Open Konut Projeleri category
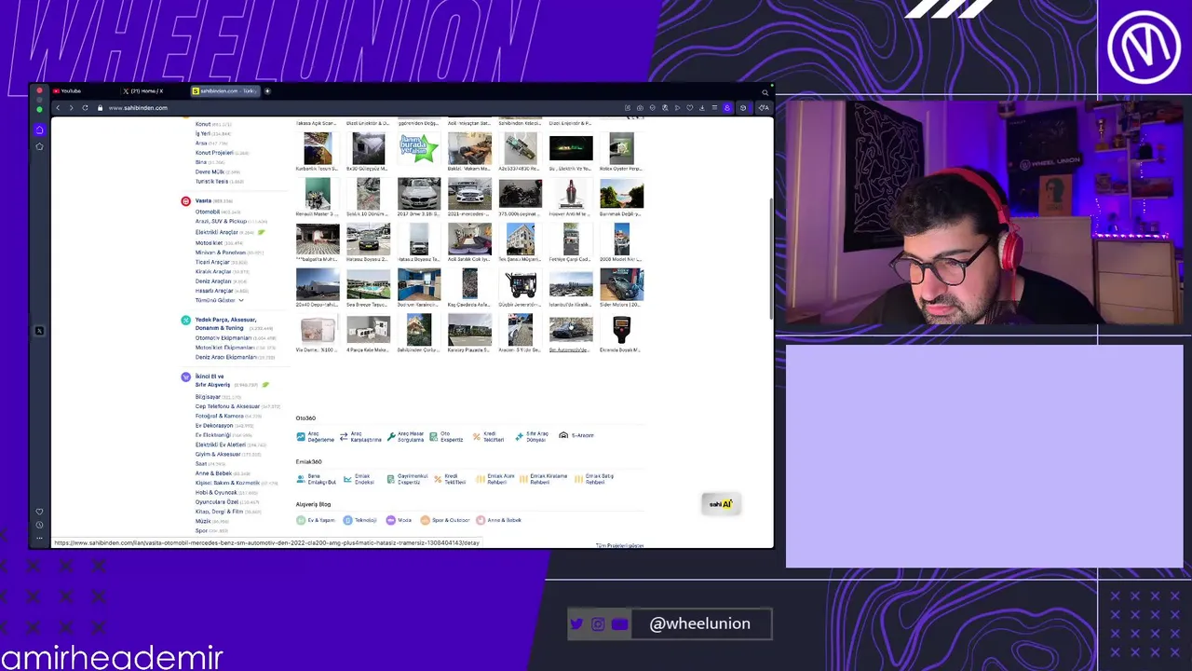Screen dimensions: 1192x671 (214, 153)
